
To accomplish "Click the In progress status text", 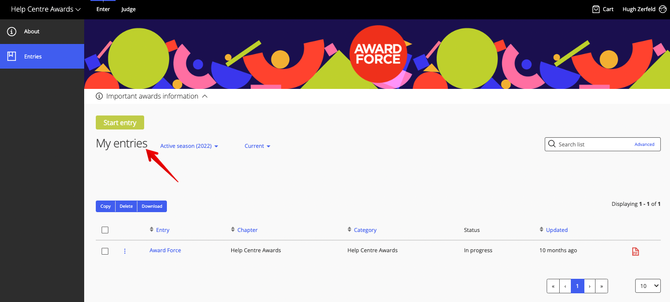I will click(x=478, y=250).
